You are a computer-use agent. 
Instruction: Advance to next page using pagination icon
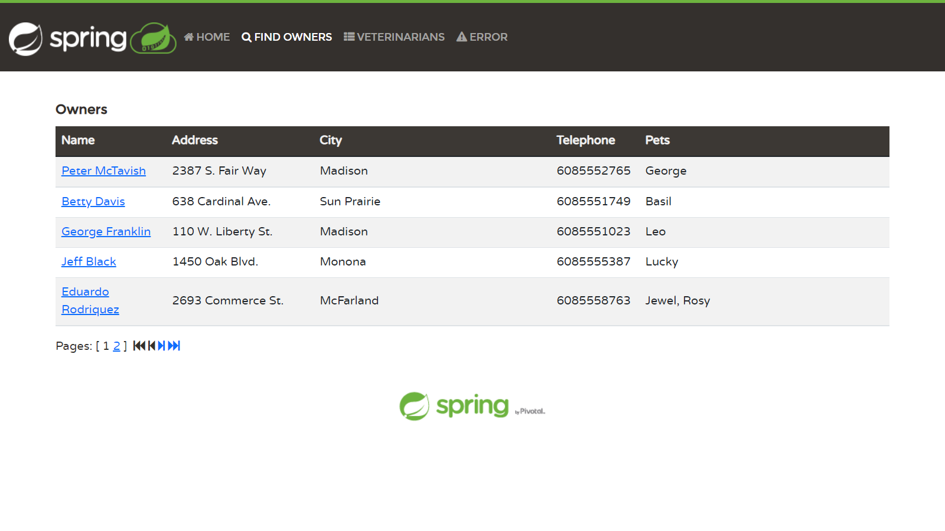pos(162,346)
